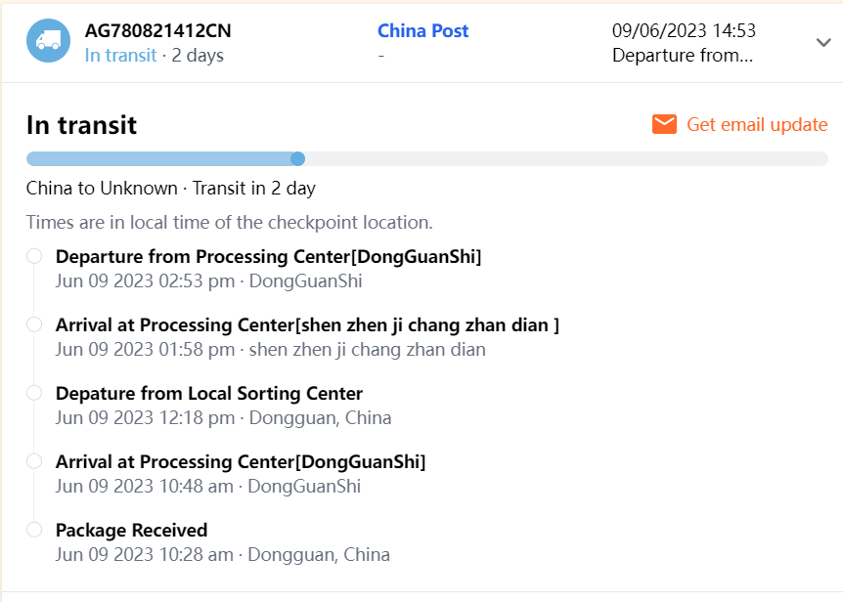Click the blue progress bar handle dot
843x602 pixels.
pos(298,158)
